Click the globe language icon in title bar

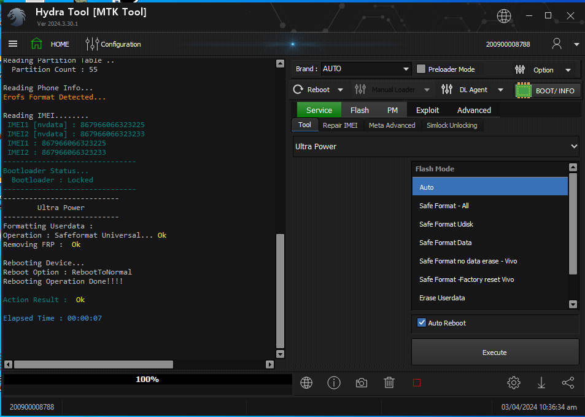coord(504,16)
